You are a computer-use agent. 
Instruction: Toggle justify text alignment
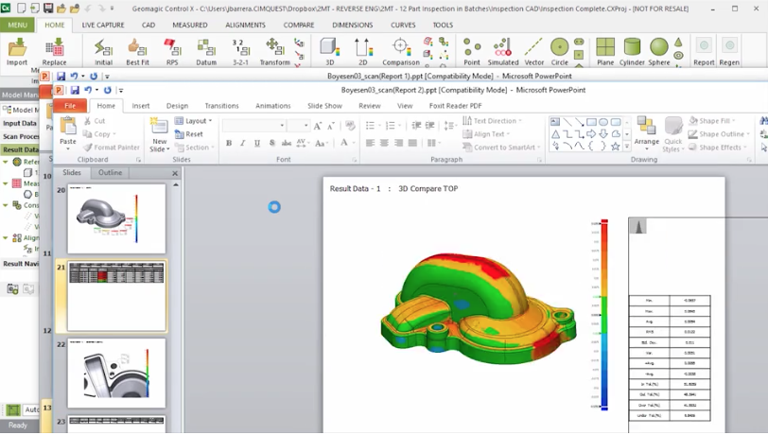(x=413, y=143)
